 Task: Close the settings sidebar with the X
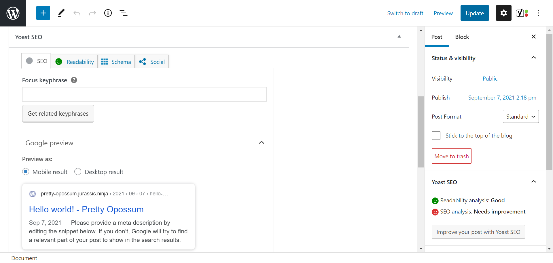[x=534, y=37]
